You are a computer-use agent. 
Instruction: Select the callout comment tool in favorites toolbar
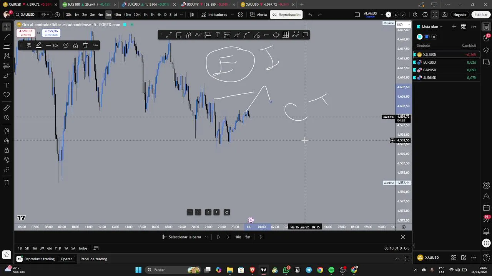tap(305, 35)
